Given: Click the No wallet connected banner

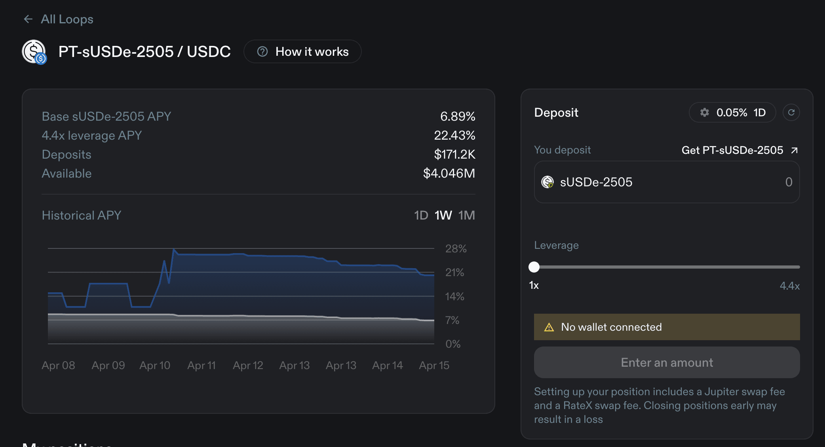Looking at the screenshot, I should tap(667, 327).
